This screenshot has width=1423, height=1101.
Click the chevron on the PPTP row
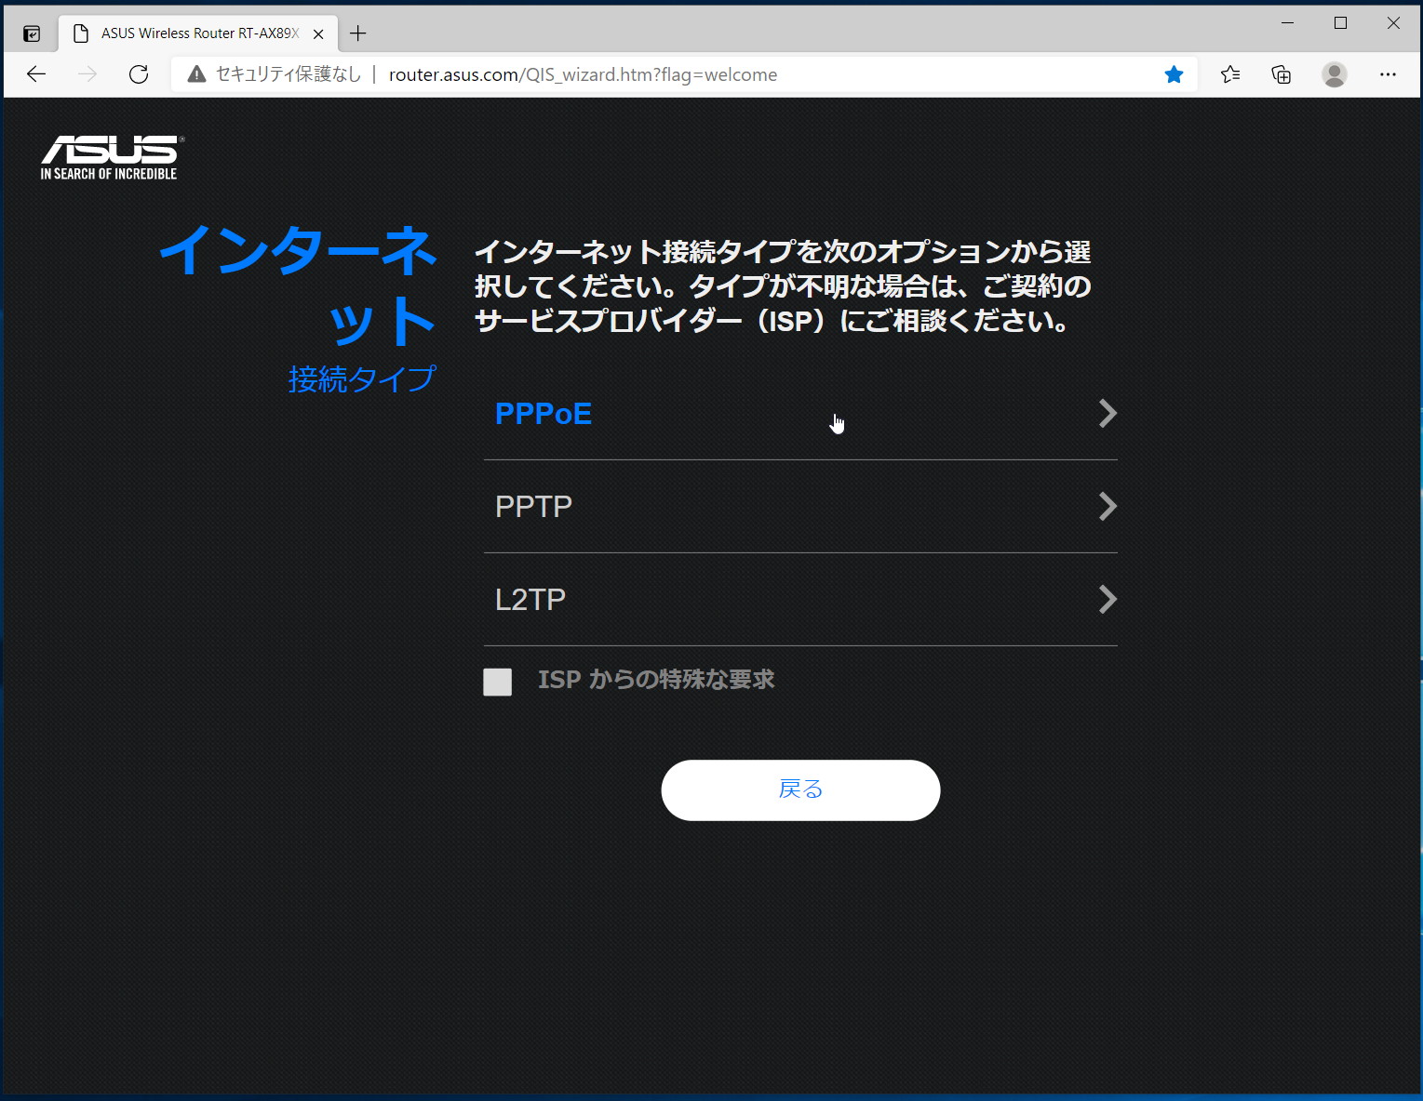tap(1108, 507)
